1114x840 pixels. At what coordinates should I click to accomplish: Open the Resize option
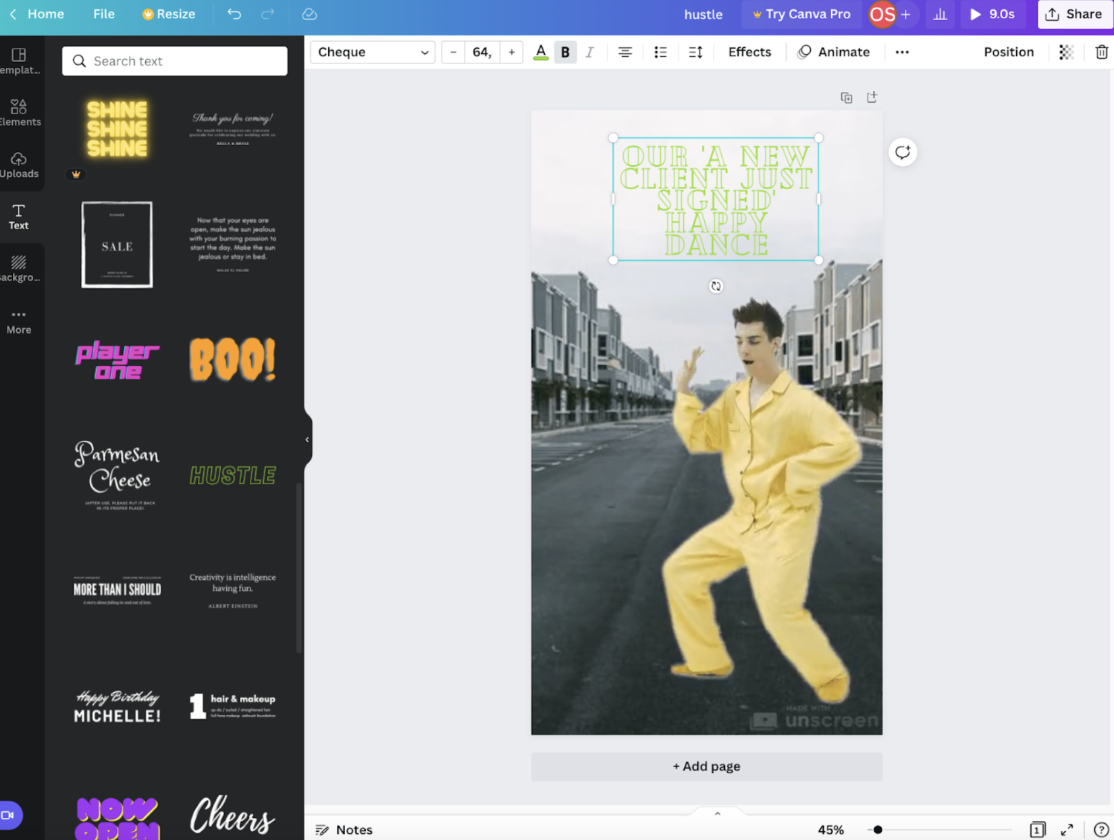168,14
